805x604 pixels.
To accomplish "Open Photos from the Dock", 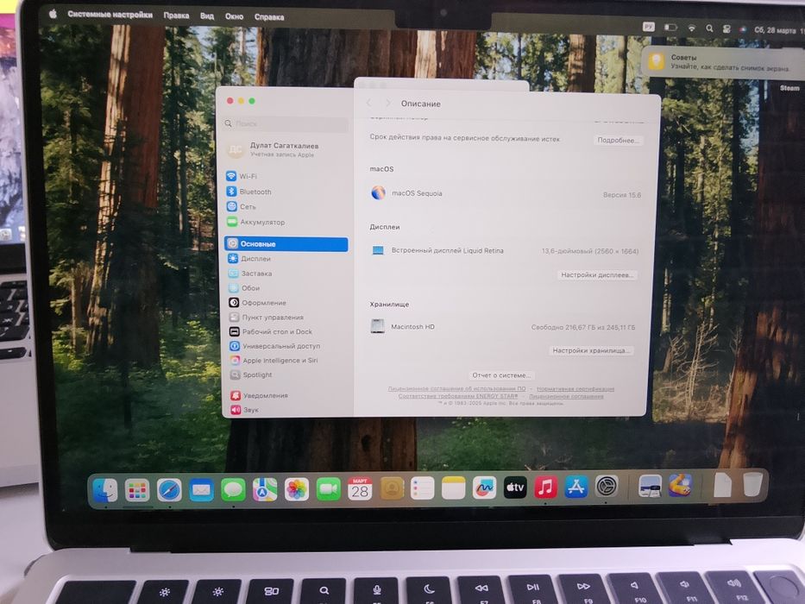I will pos(296,489).
